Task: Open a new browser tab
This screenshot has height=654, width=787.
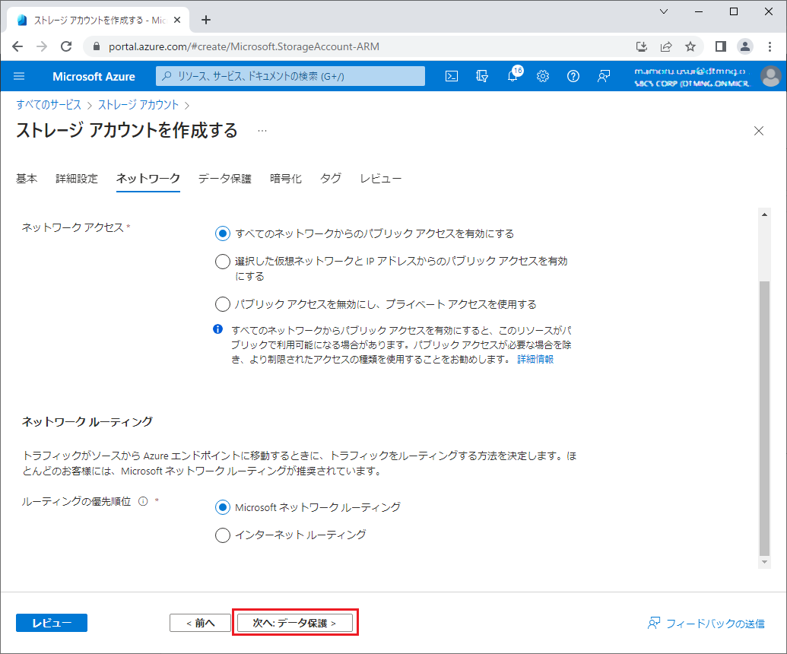Action: coord(206,20)
